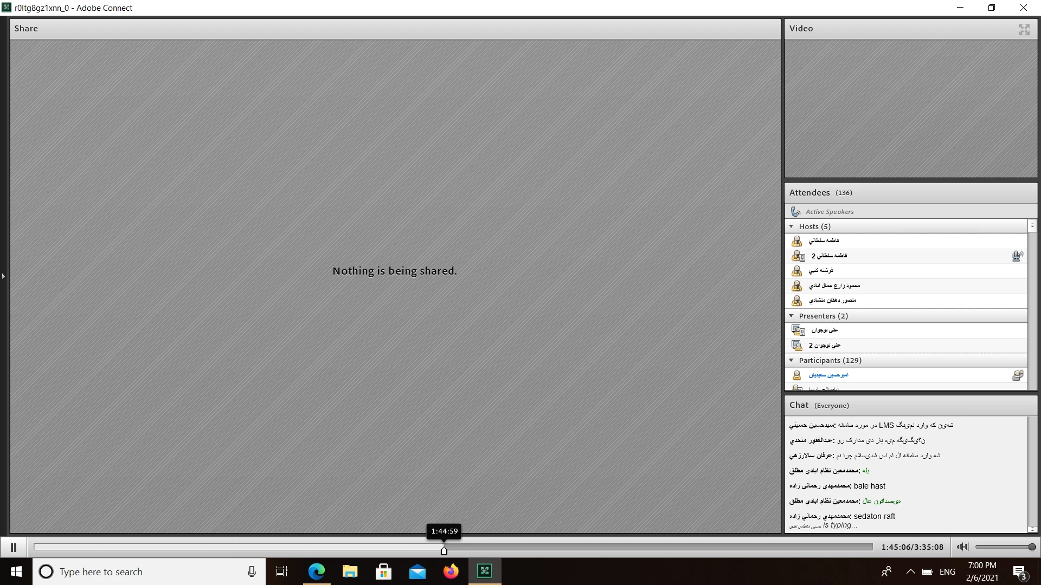Click the Adobe Connect taskbar icon
The image size is (1041, 585).
pos(484,571)
